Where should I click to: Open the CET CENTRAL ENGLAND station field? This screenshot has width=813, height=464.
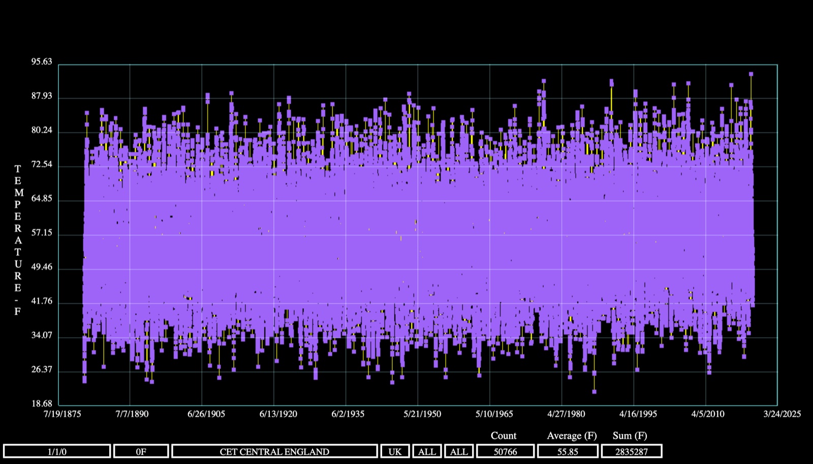tap(274, 451)
